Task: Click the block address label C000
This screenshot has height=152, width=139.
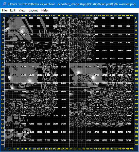Action: pyautogui.click(x=31, y=18)
